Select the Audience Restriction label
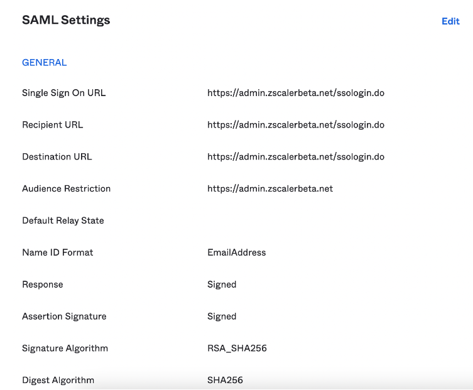 tap(66, 189)
